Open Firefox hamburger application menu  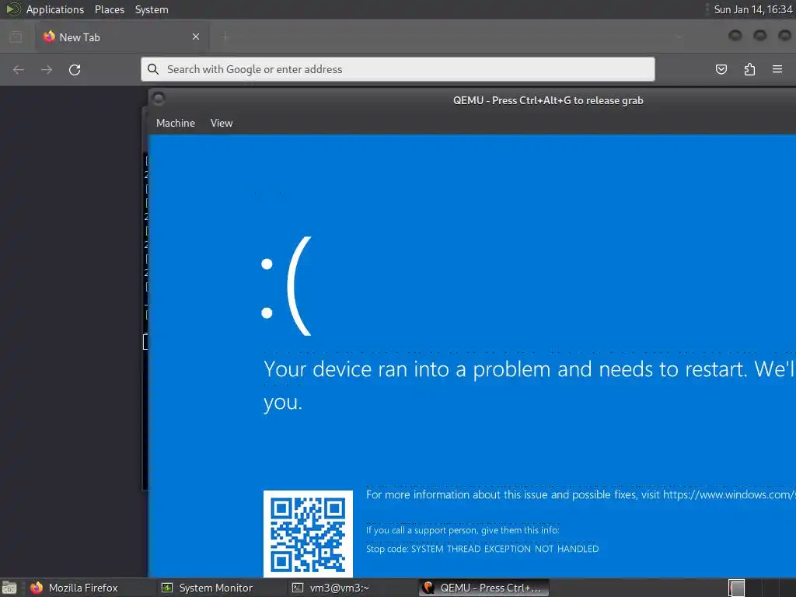pos(777,69)
